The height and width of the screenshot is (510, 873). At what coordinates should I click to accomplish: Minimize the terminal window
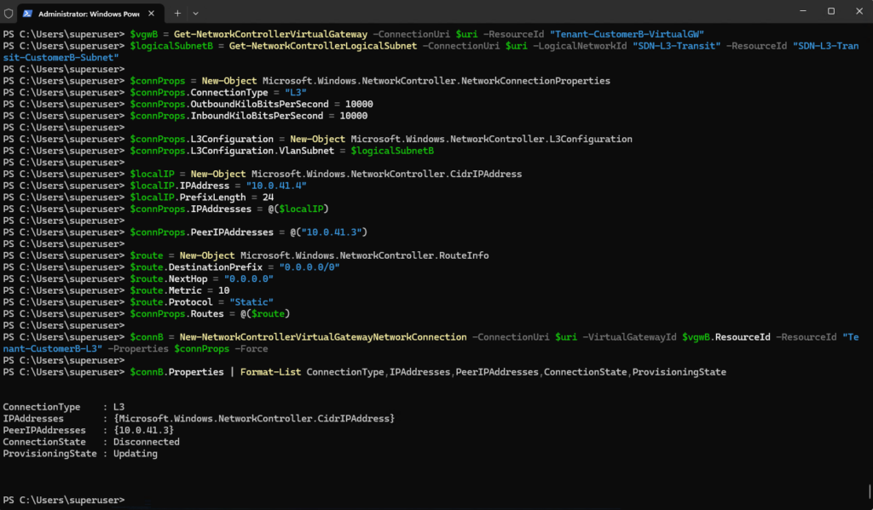coord(803,11)
